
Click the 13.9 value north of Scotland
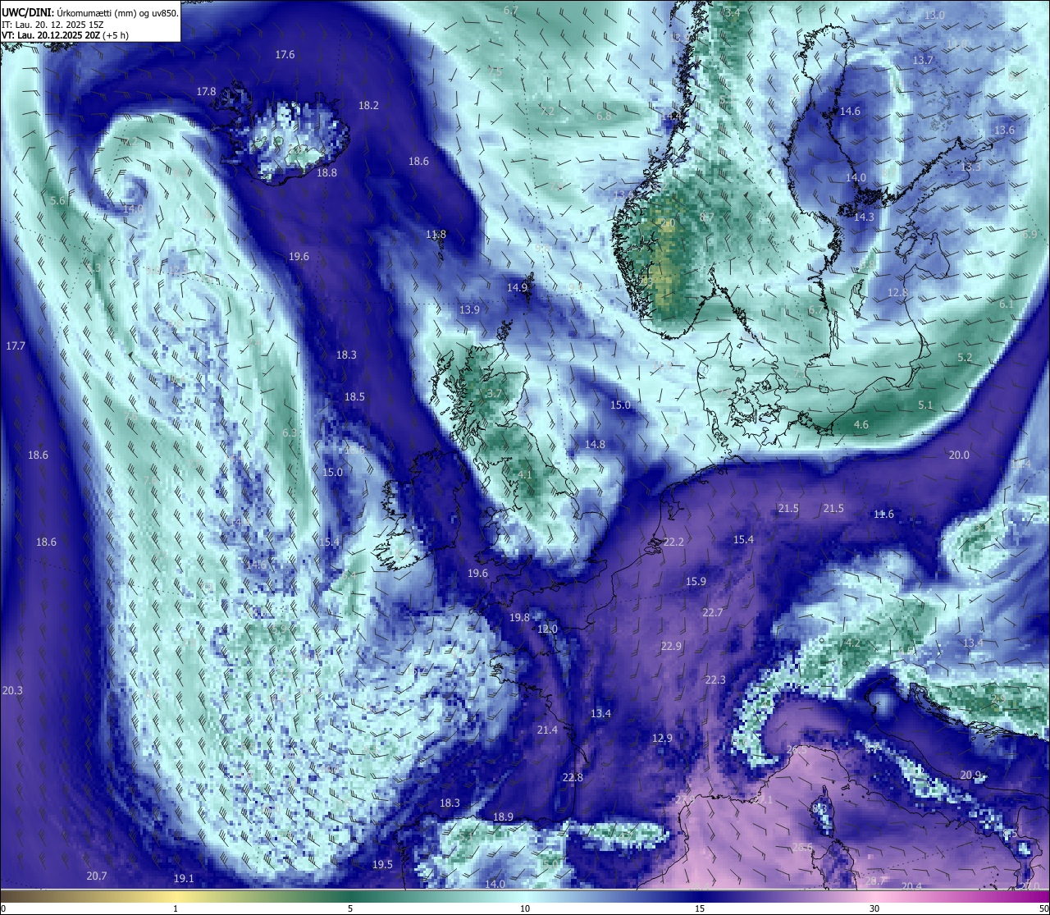point(469,310)
